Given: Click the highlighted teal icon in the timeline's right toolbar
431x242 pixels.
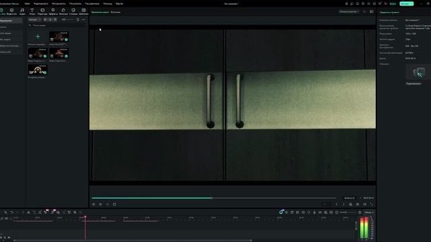Looking at the screenshot, I should point(281,212).
